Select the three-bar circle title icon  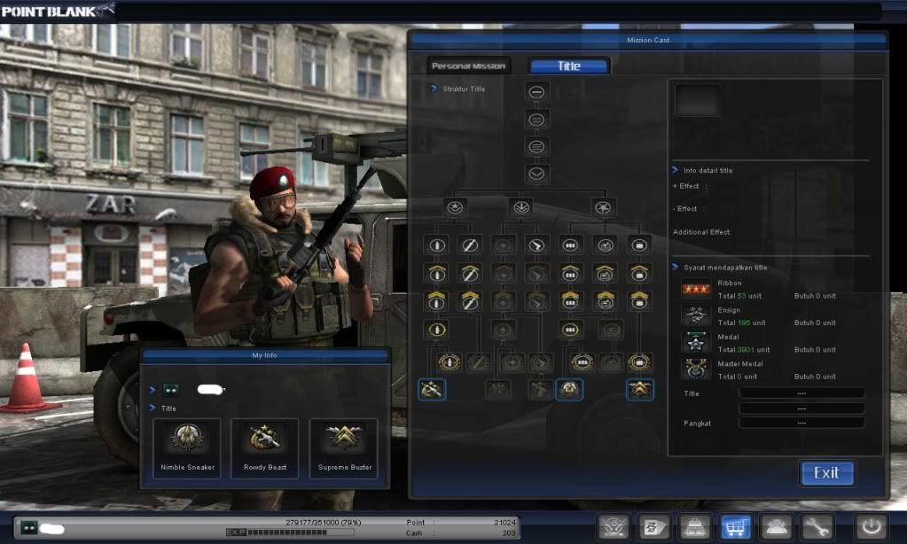536,147
